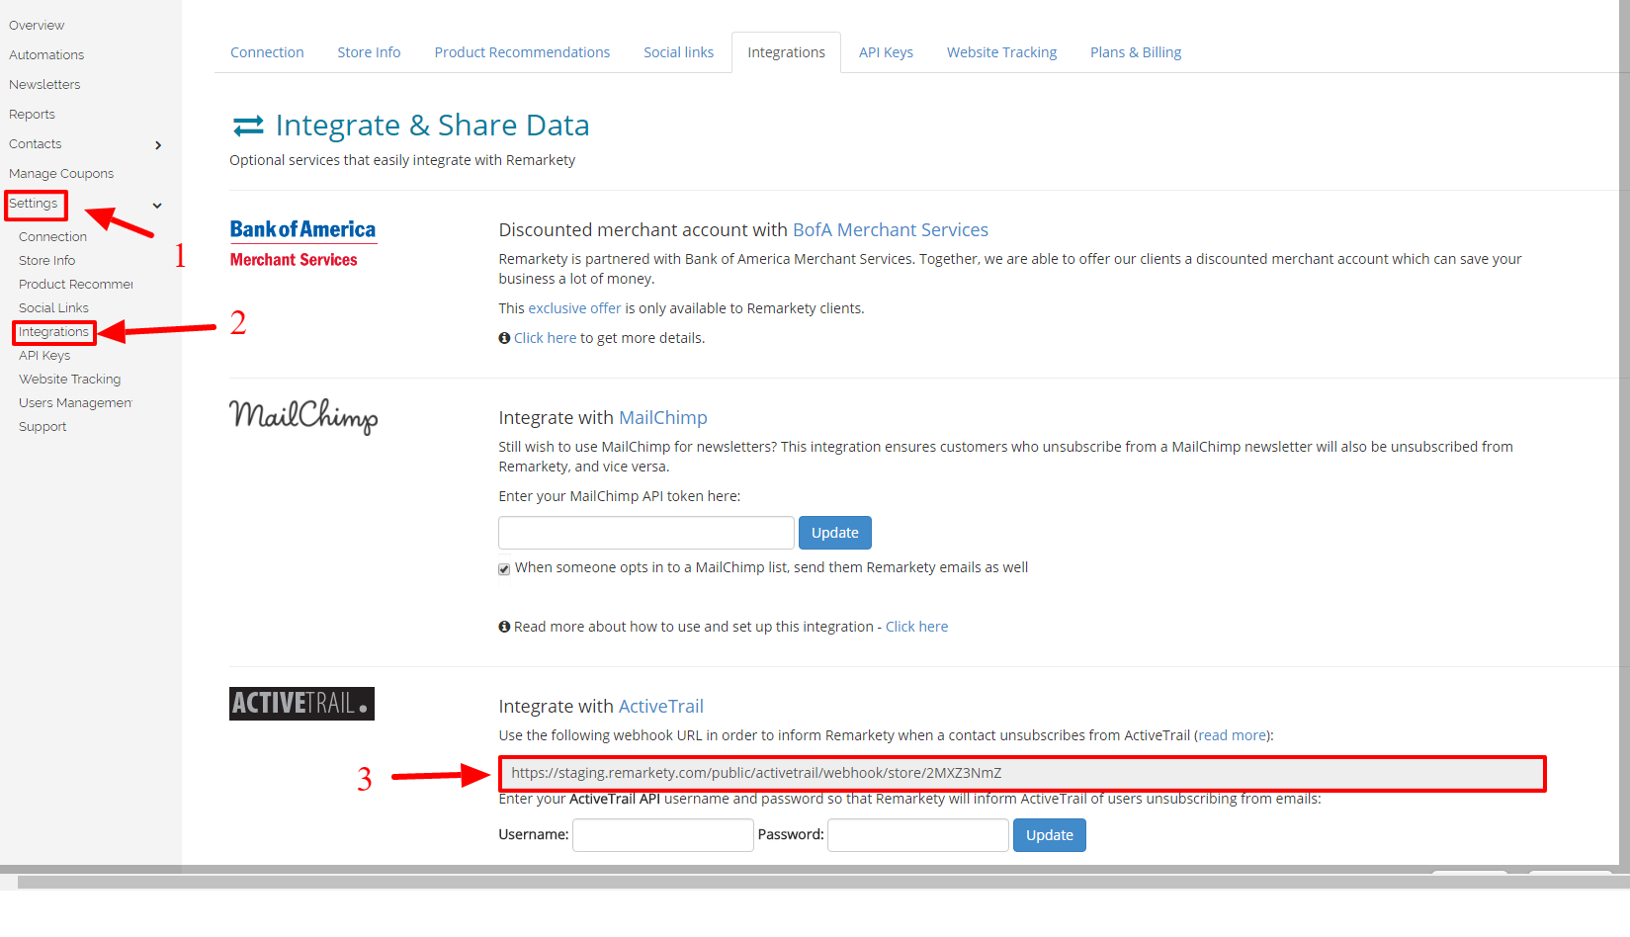This screenshot has width=1630, height=937.
Task: Open the BofA Merchant Services link
Action: tap(890, 230)
